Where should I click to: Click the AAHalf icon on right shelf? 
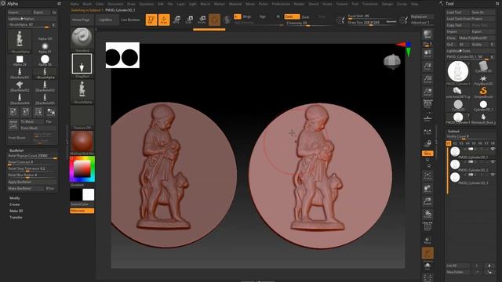pyautogui.click(x=427, y=92)
